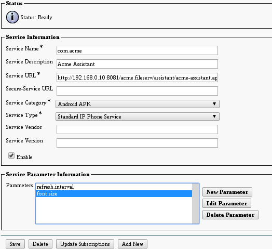This screenshot has height=249, width=272.
Task: Click the Service Version input field
Action: (x=137, y=143)
